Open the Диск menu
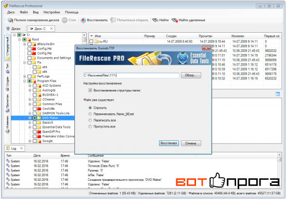The image size is (286, 199). pos(11,12)
